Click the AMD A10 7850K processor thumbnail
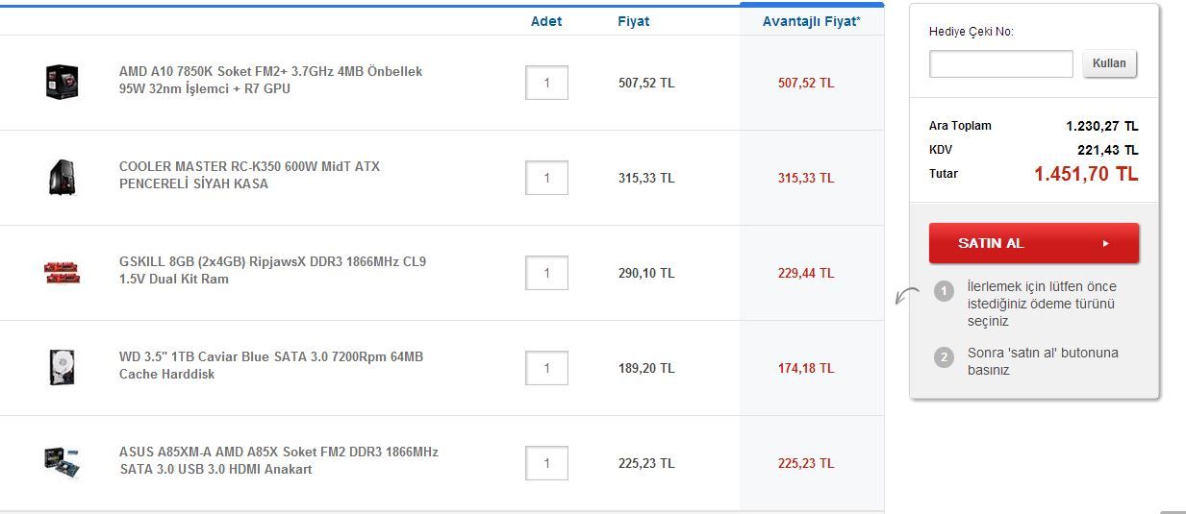Image resolution: width=1186 pixels, height=514 pixels. pyautogui.click(x=62, y=82)
